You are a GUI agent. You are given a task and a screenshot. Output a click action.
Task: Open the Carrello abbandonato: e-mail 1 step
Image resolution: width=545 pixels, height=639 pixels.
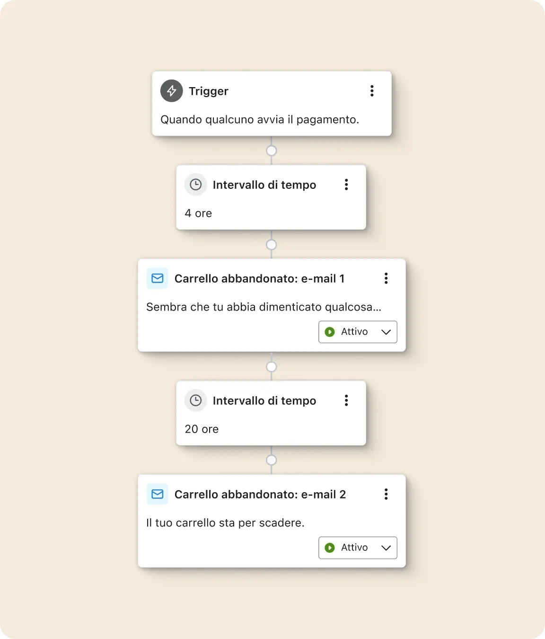[260, 278]
